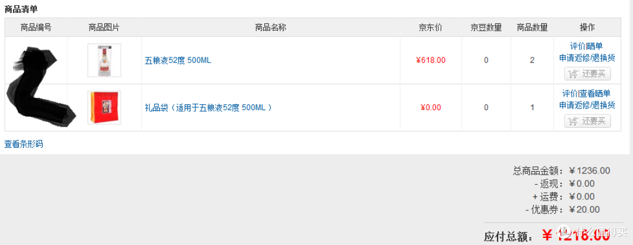Screen dimensions: 633x245
Task: Click cart icon in first 还要买 button
Action: [x=573, y=74]
